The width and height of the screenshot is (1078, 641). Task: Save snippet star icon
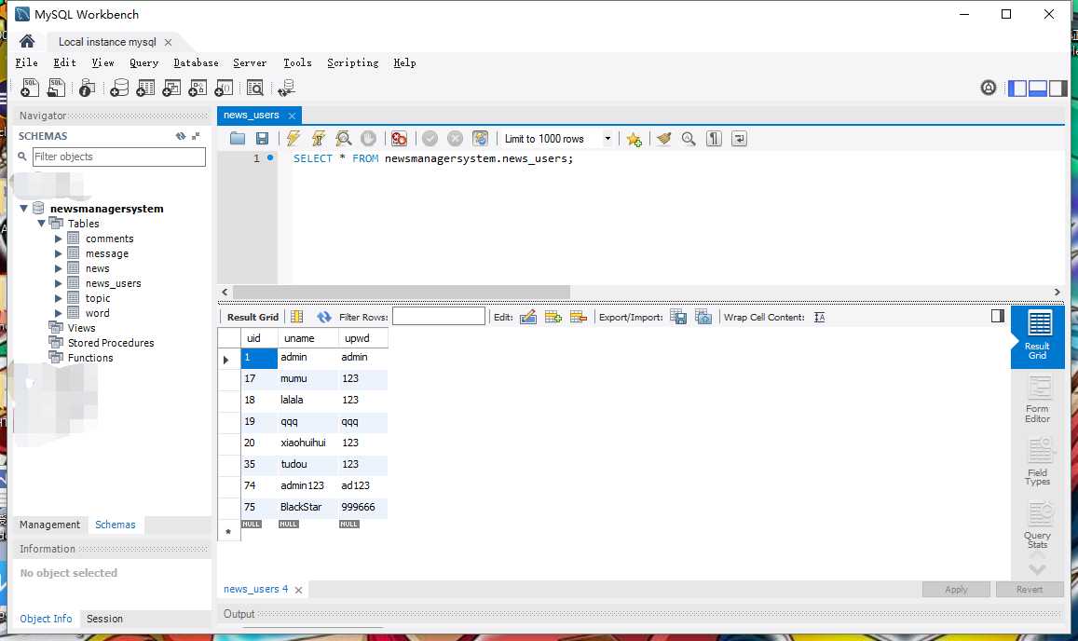coord(634,139)
